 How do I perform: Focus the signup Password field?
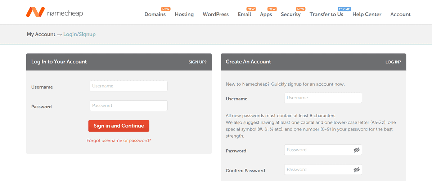323,150
